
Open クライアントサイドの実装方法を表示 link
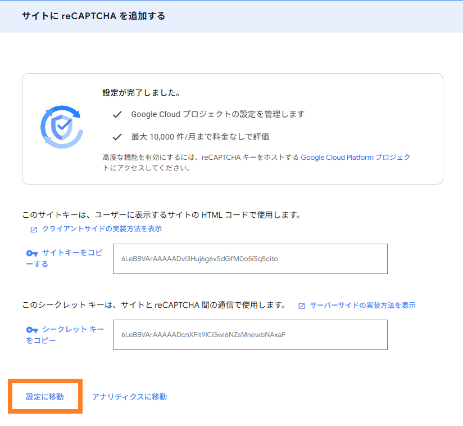pos(102,229)
